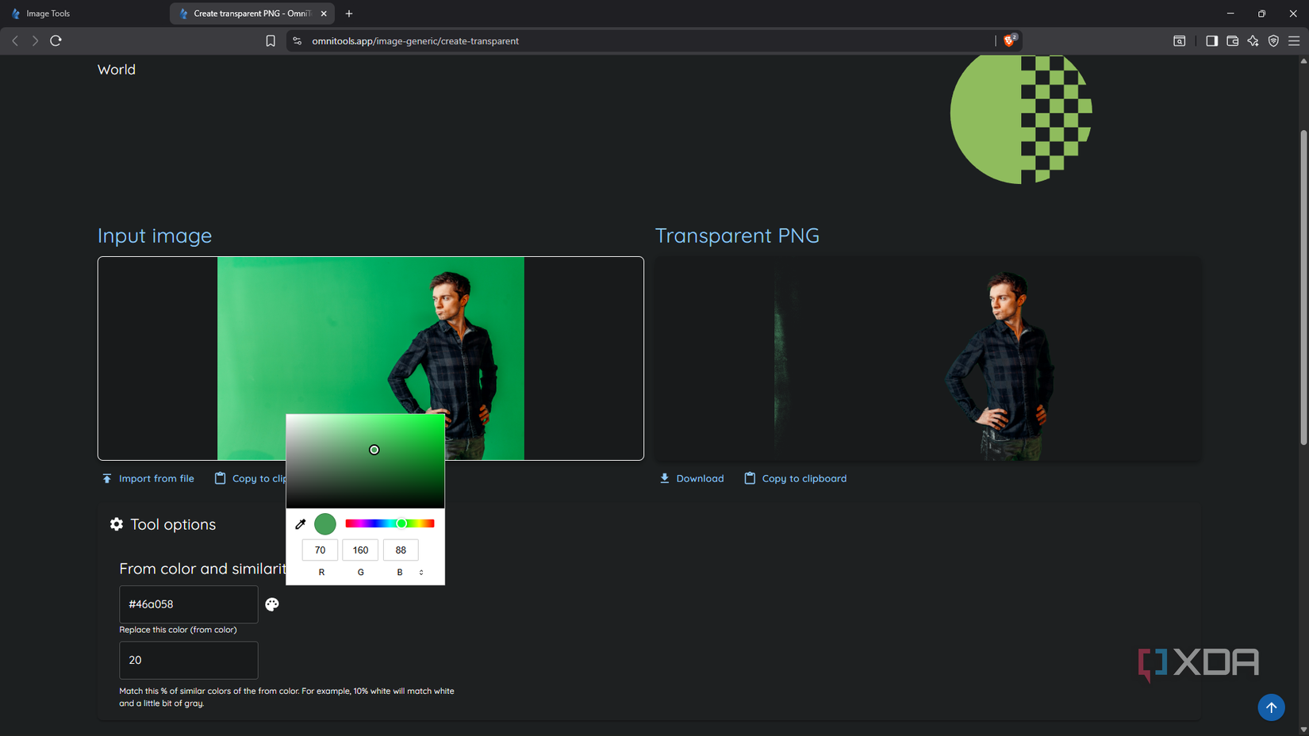Open the browser main menu
1309x736 pixels.
pyautogui.click(x=1294, y=40)
